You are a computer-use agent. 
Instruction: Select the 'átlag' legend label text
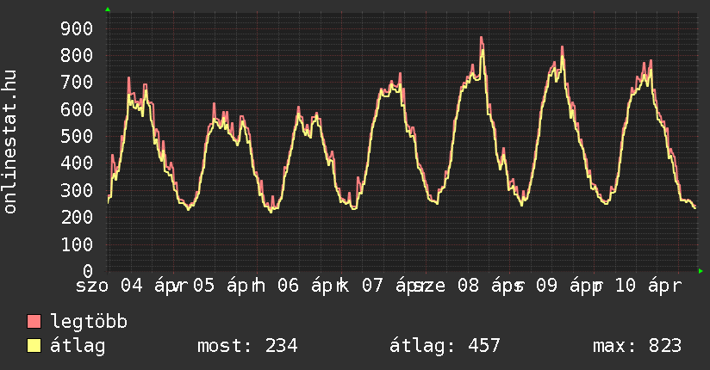(x=78, y=346)
